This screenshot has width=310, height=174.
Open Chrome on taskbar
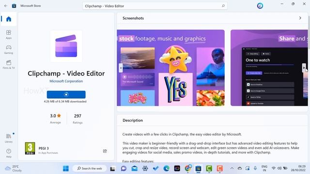point(188,168)
